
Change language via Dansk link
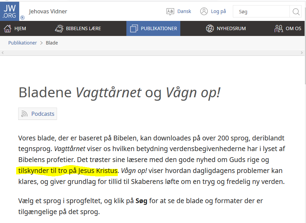coord(184,12)
